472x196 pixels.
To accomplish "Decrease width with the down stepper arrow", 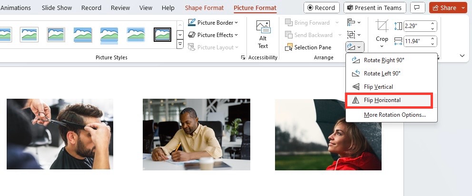I will click(433, 44).
